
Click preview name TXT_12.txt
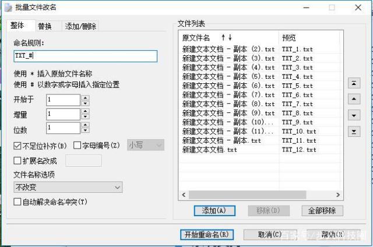[x=299, y=150]
